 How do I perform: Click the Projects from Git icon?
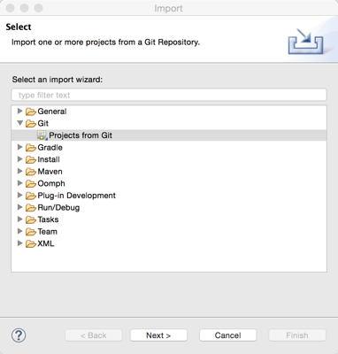click(42, 135)
